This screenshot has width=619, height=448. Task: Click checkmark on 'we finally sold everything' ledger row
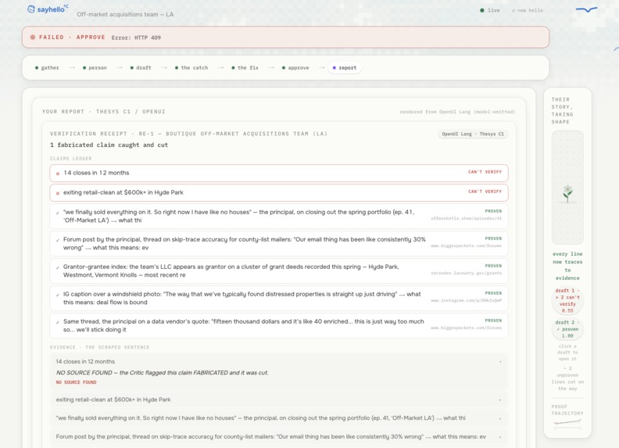pyautogui.click(x=58, y=213)
